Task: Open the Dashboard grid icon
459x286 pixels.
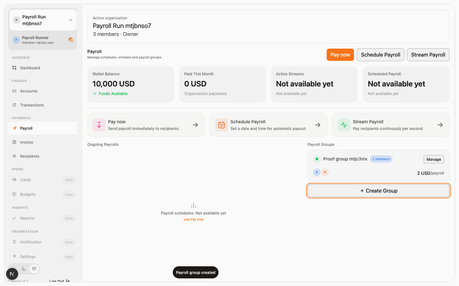Action: point(14,68)
